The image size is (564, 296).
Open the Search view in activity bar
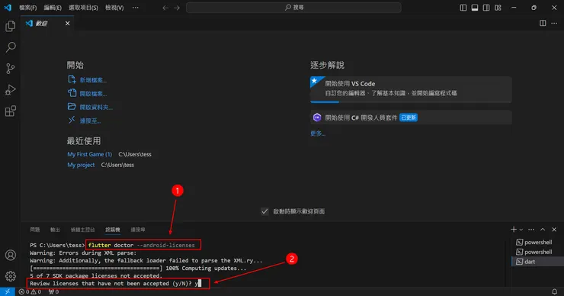pos(11,47)
